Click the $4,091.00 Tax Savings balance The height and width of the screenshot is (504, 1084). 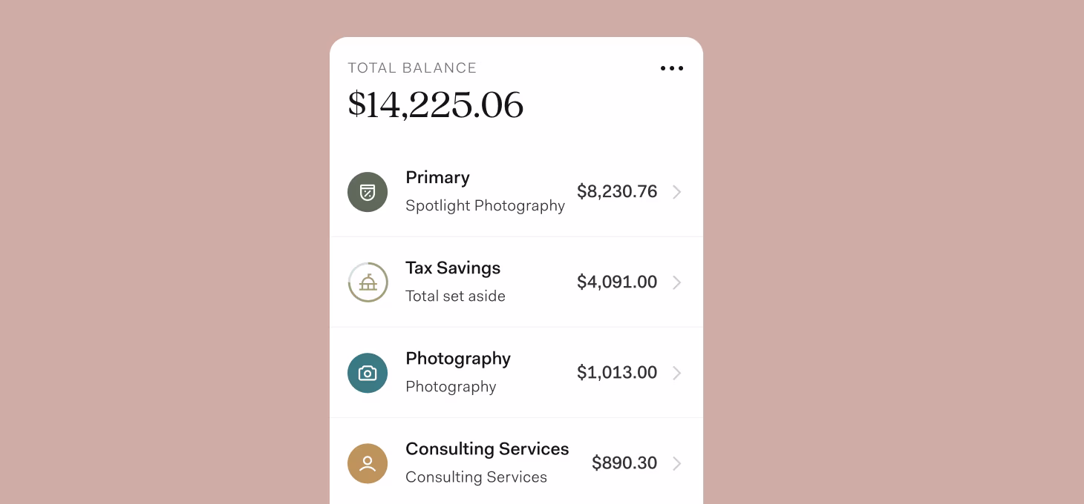(617, 282)
